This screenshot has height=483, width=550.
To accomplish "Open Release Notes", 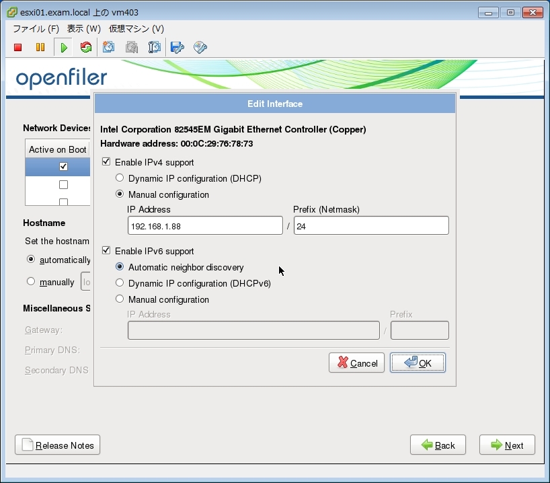I will point(58,445).
